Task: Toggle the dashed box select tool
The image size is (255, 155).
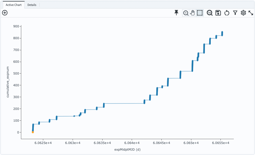Action: [200, 13]
